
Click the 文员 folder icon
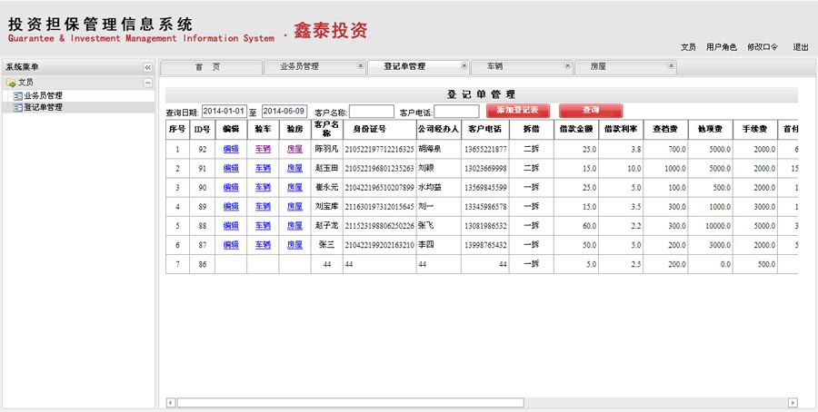[11, 83]
